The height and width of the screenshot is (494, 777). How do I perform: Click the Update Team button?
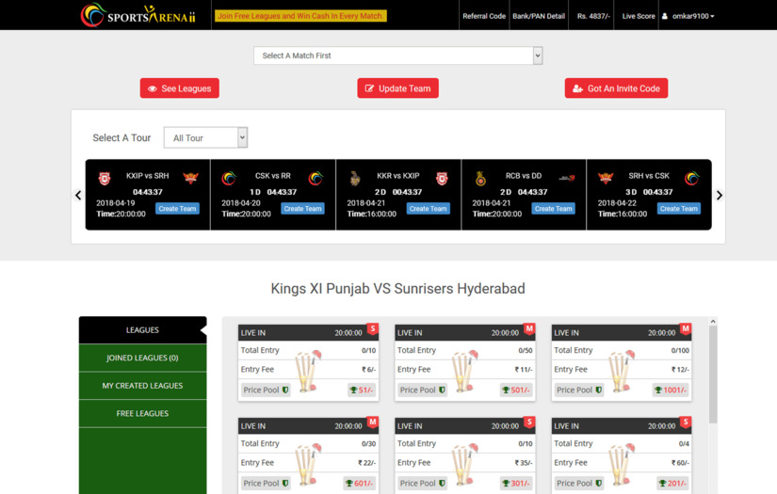(x=397, y=88)
